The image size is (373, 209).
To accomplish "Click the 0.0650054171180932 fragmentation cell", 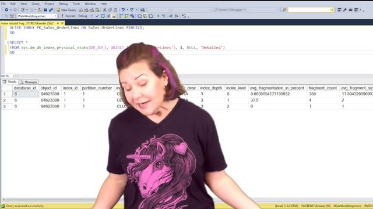I will coord(277,94).
